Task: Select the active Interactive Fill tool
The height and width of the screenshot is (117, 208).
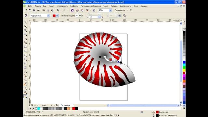Action: click(x=25, y=96)
